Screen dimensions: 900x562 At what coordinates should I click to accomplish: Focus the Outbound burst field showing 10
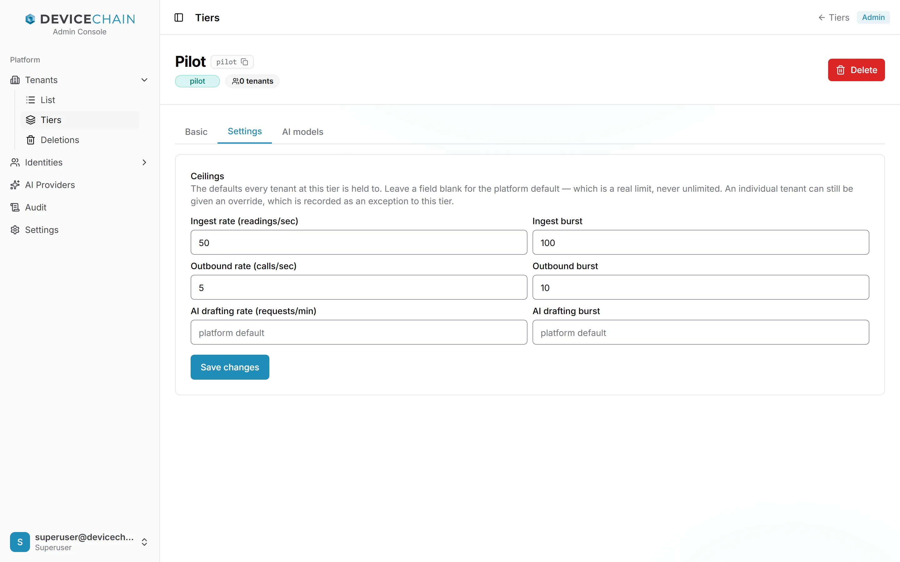pyautogui.click(x=701, y=287)
